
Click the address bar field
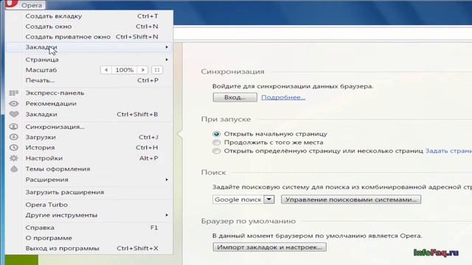322,33
